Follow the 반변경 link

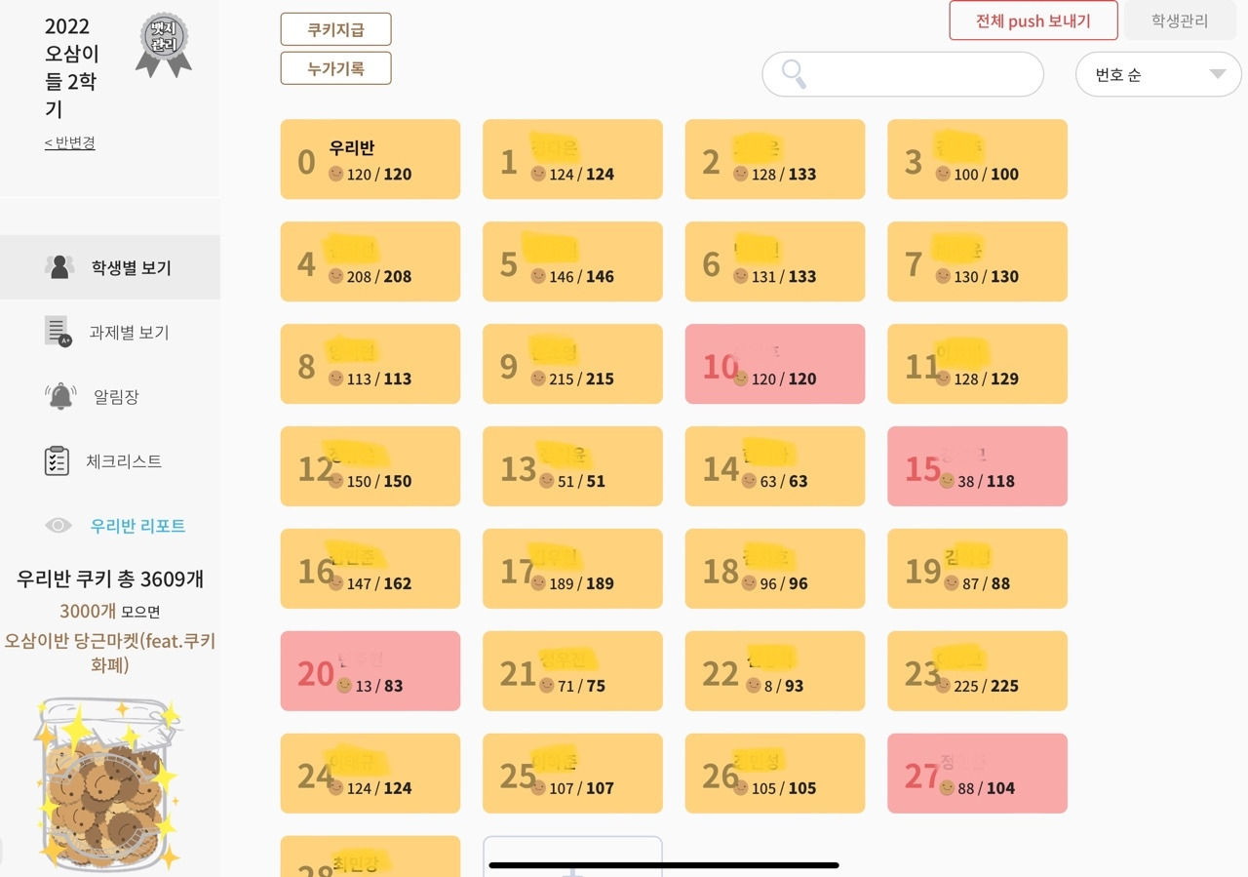coord(69,142)
